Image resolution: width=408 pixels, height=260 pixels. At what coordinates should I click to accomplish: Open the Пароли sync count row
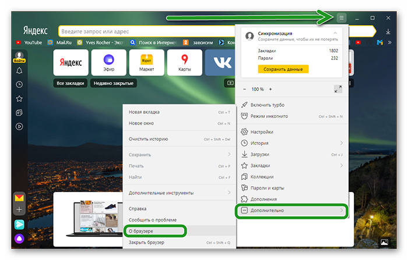pyautogui.click(x=298, y=58)
